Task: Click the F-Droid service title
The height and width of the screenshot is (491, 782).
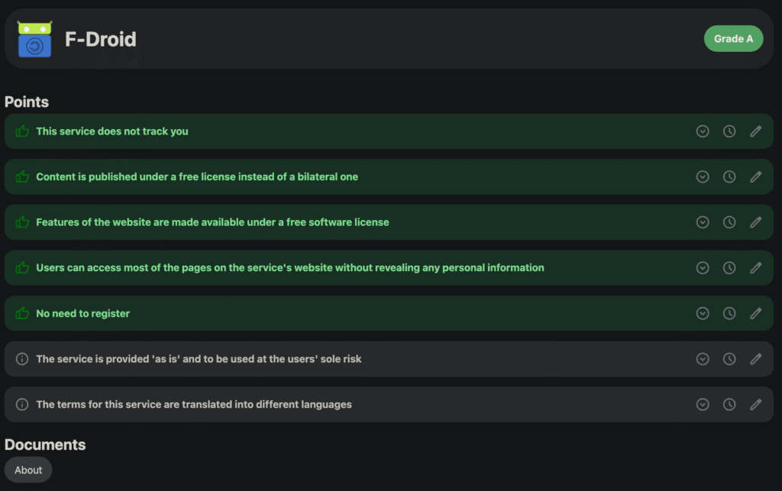Action: click(x=101, y=40)
